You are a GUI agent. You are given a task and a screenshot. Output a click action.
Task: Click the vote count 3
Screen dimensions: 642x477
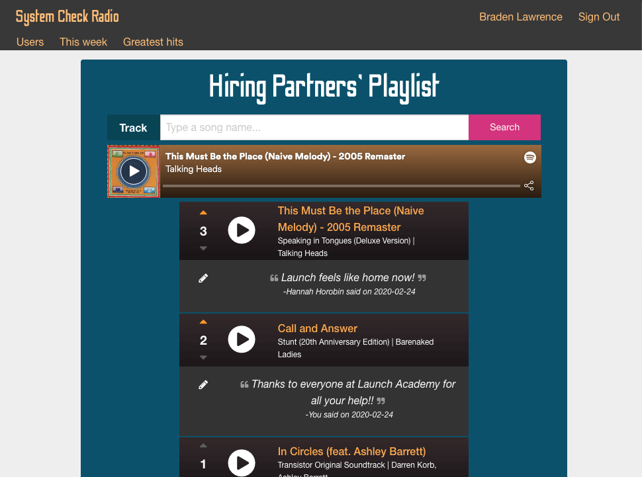point(203,232)
